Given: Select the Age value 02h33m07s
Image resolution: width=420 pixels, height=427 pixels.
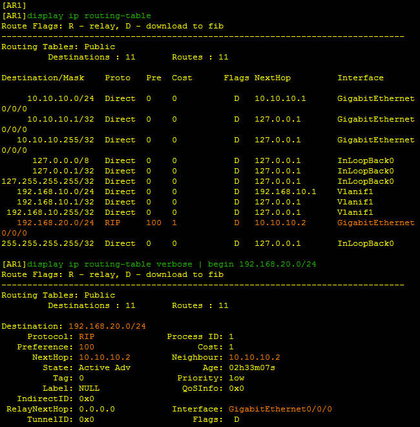Looking at the screenshot, I should click(252, 367).
